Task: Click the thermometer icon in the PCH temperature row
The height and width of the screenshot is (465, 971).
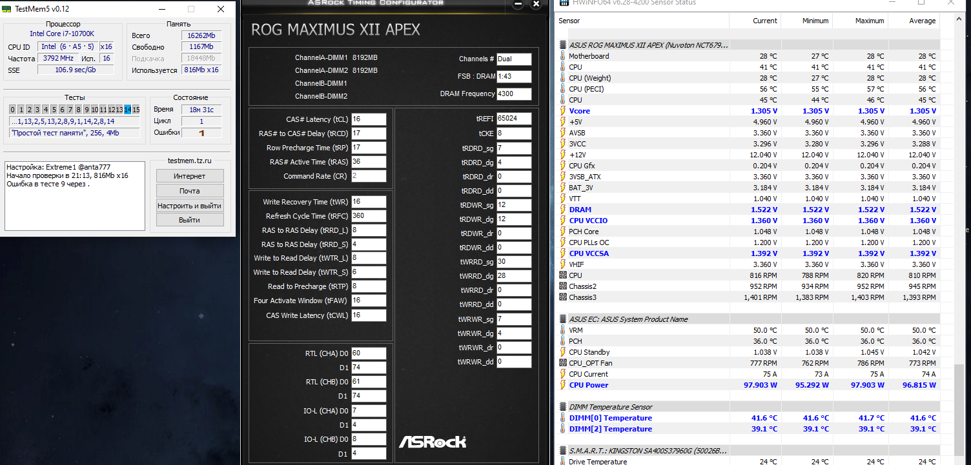Action: click(x=562, y=341)
